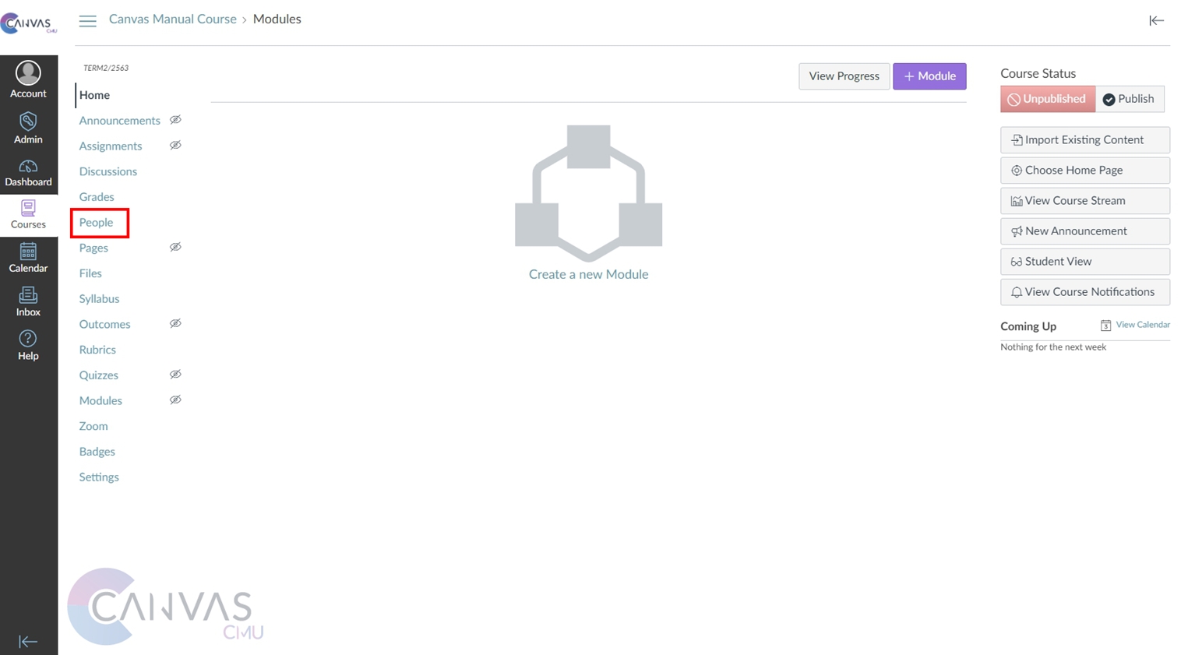Screen dimensions: 1181x655
Task: Click the hidden-eye icon beside Quizzes
Action: click(175, 375)
